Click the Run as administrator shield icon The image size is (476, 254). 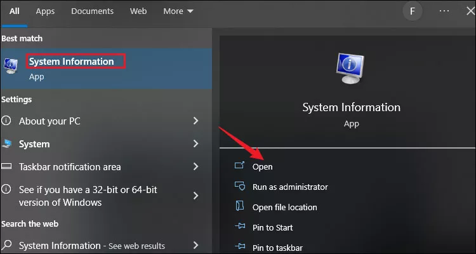click(x=239, y=186)
